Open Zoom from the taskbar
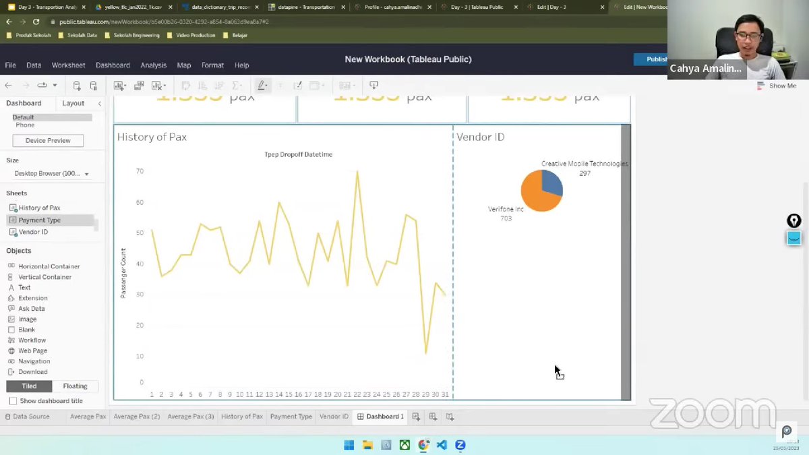The image size is (809, 455). click(x=460, y=445)
